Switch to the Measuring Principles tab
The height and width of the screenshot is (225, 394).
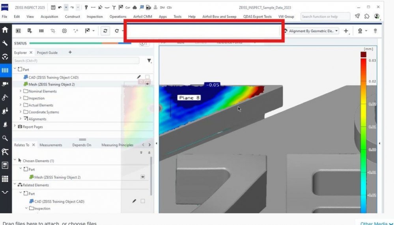pyautogui.click(x=118, y=145)
